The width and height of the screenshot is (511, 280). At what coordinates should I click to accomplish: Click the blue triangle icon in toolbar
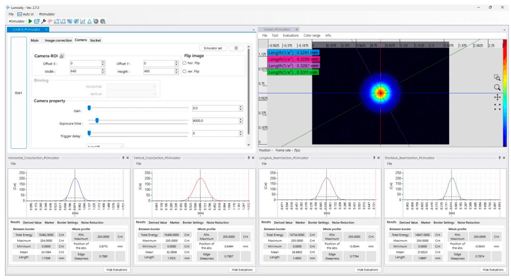[89, 21]
